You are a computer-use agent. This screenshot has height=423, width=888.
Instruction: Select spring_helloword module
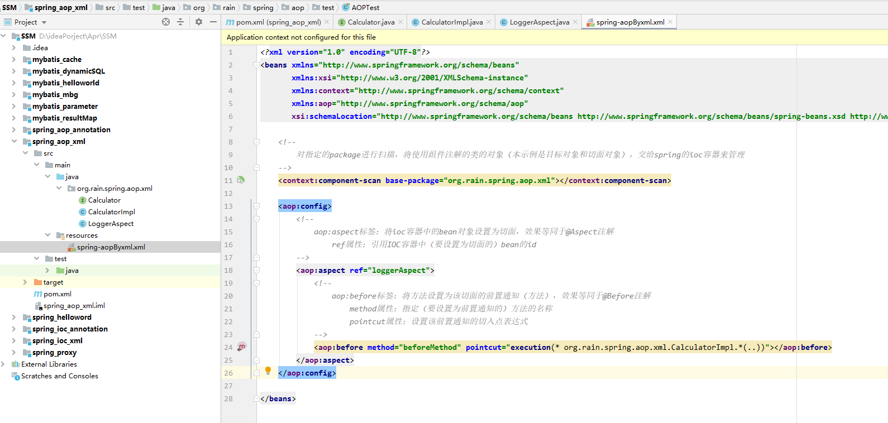pos(62,318)
